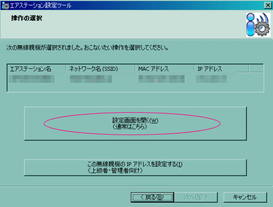Select the blurred IP address cell

coord(211,79)
